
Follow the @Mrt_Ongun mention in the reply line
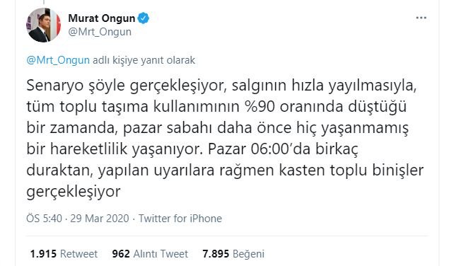[58, 60]
